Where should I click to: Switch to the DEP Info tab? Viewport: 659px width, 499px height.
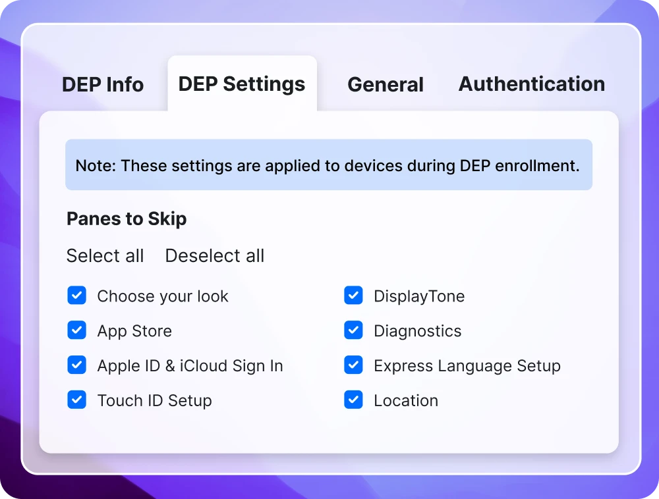tap(103, 84)
